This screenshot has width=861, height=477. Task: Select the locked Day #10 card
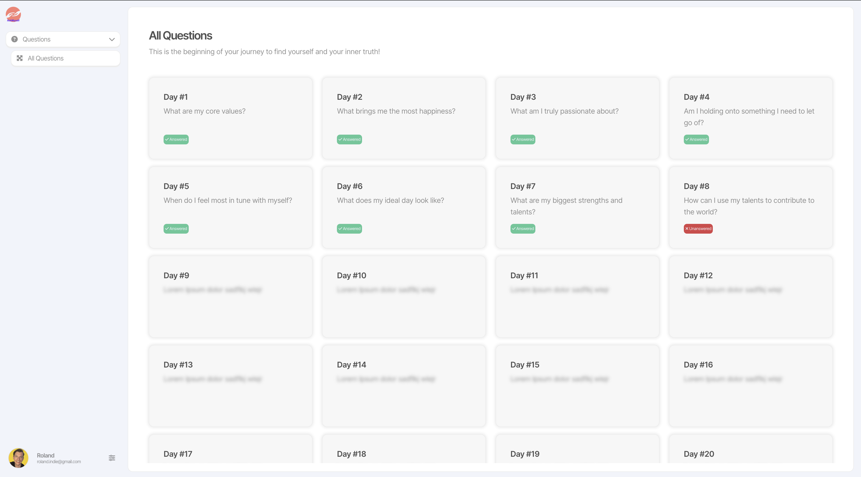404,296
